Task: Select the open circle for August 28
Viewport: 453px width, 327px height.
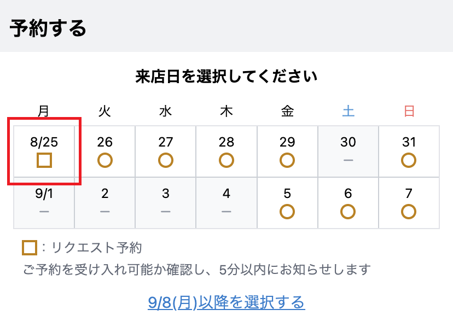Action: (226, 160)
